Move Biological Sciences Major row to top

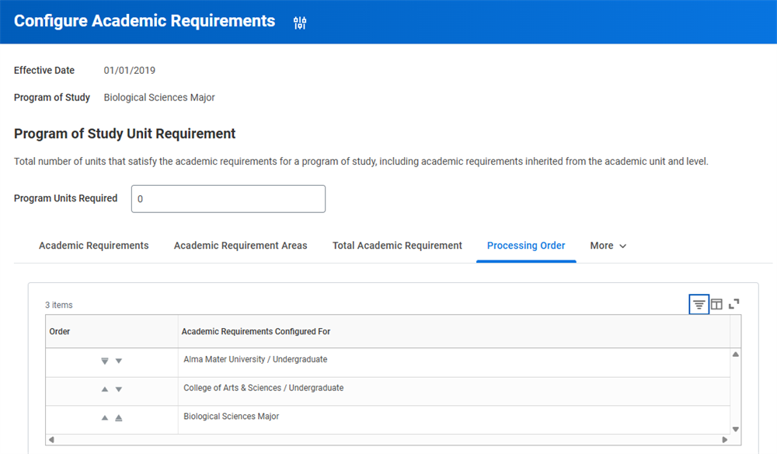pyautogui.click(x=118, y=417)
